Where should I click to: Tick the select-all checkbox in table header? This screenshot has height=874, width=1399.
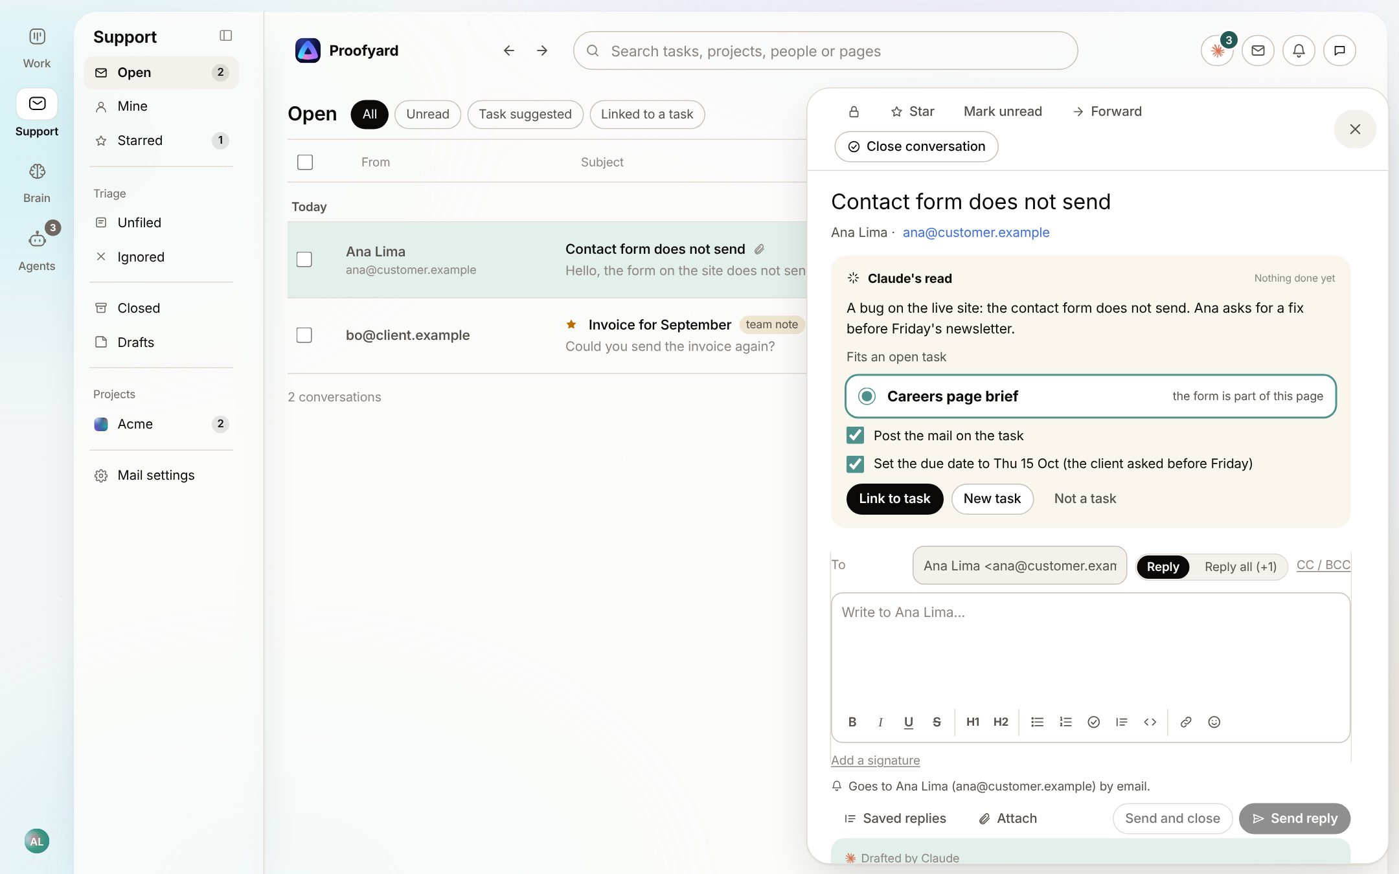[305, 162]
